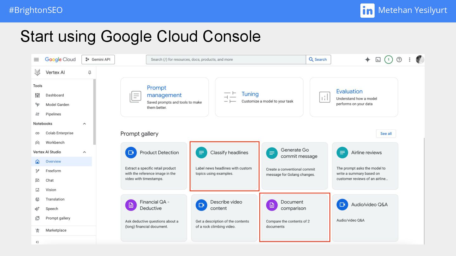The height and width of the screenshot is (256, 456).
Task: Open the Gemini API project selector
Action: coord(98,59)
